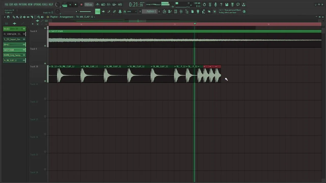Image resolution: width=326 pixels, height=183 pixels.
Task: Select the Select tool in Playlist
Action: (x=35, y=17)
